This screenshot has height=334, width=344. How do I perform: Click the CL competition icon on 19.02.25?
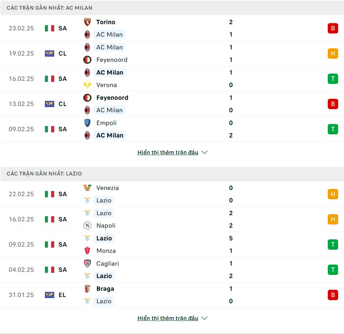point(49,54)
